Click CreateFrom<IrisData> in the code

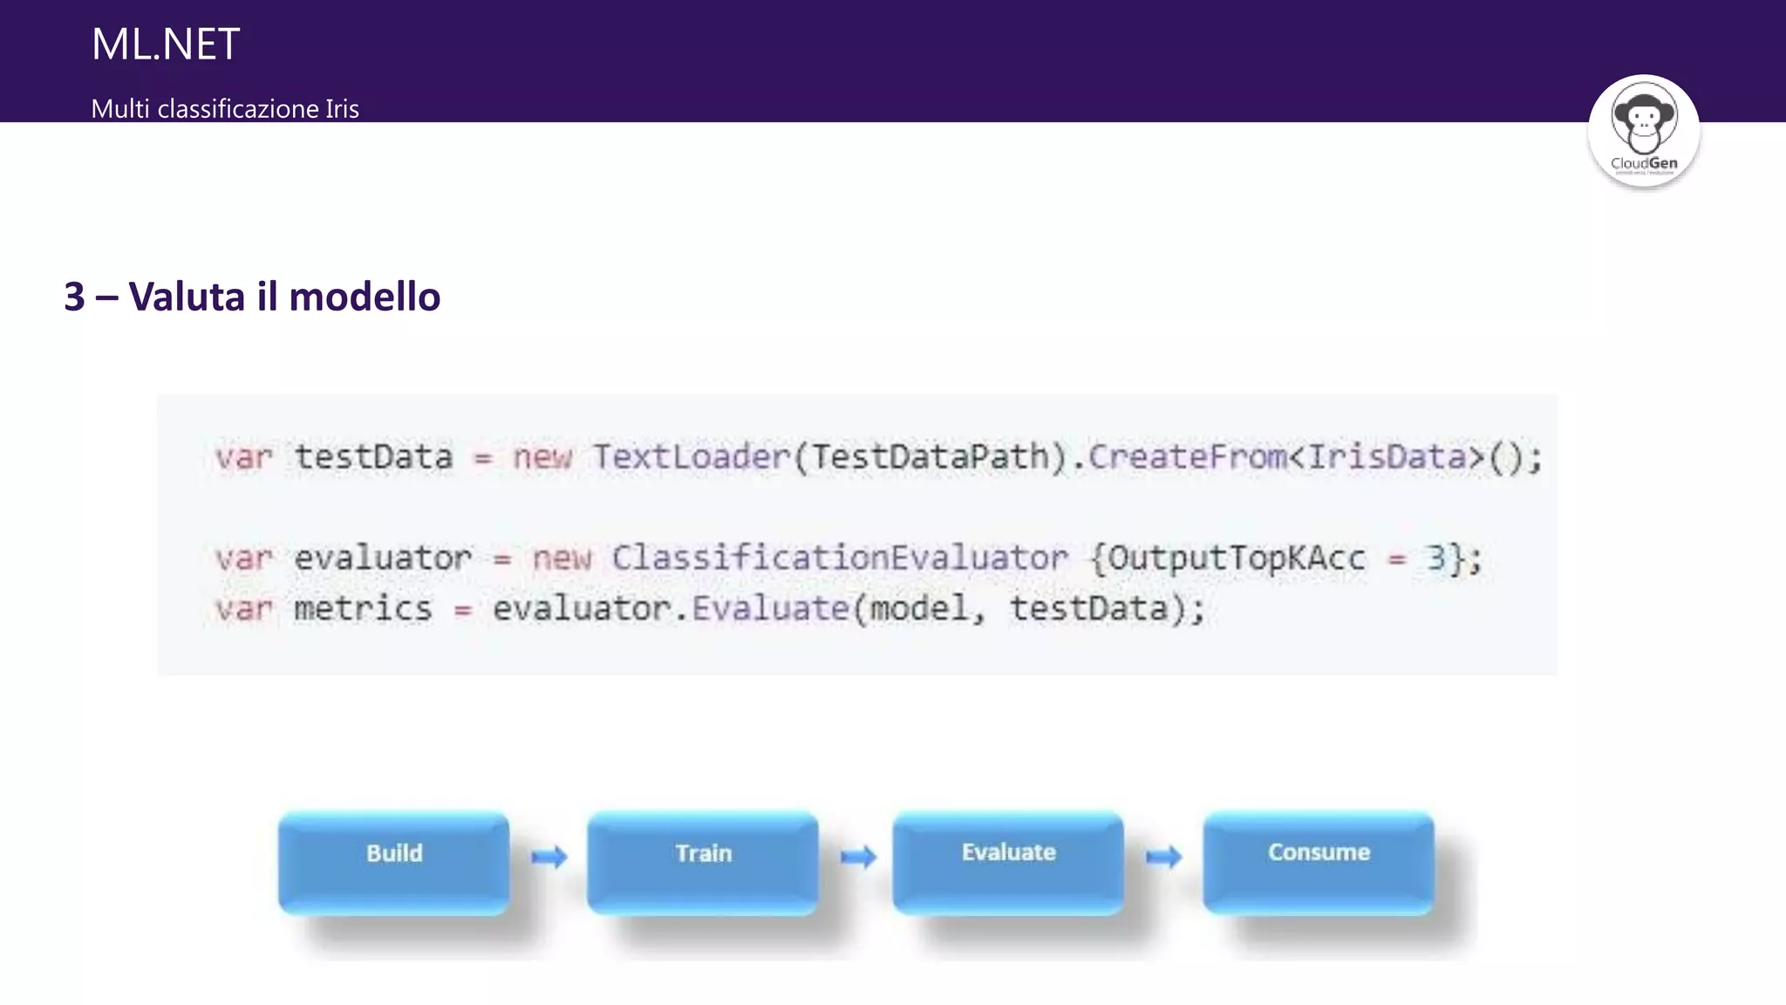click(1286, 457)
